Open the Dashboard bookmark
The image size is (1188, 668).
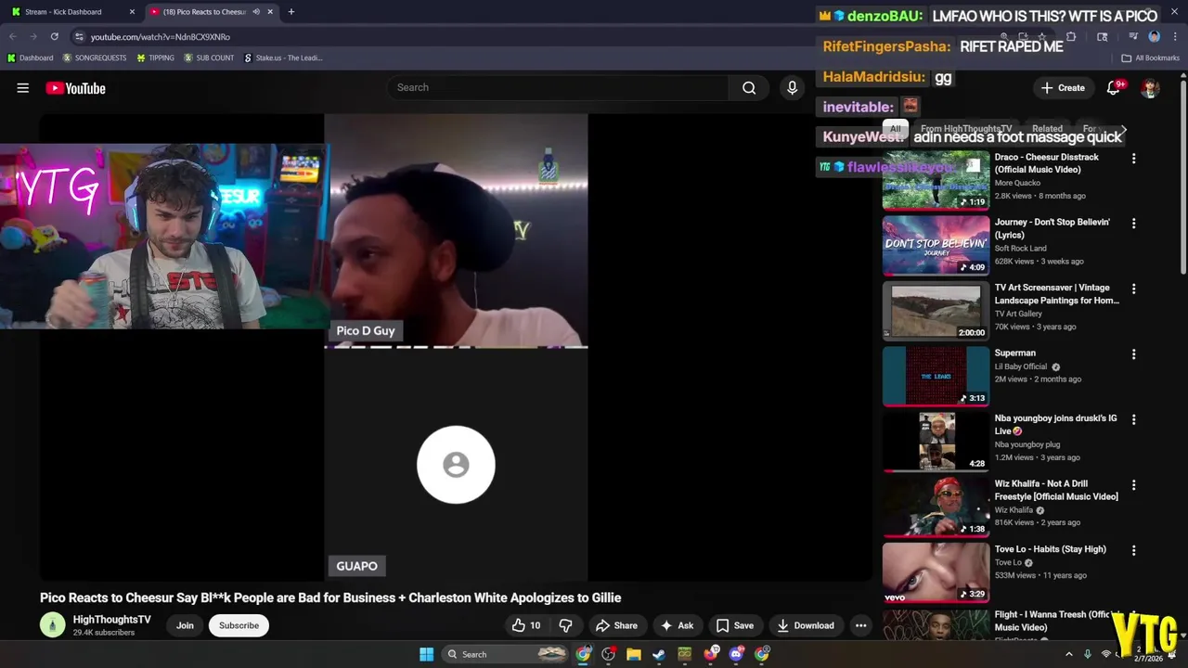coord(29,58)
